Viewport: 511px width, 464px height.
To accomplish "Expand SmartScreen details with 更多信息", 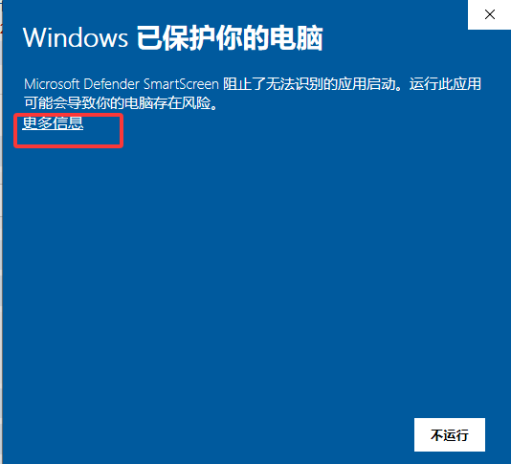I will (53, 123).
